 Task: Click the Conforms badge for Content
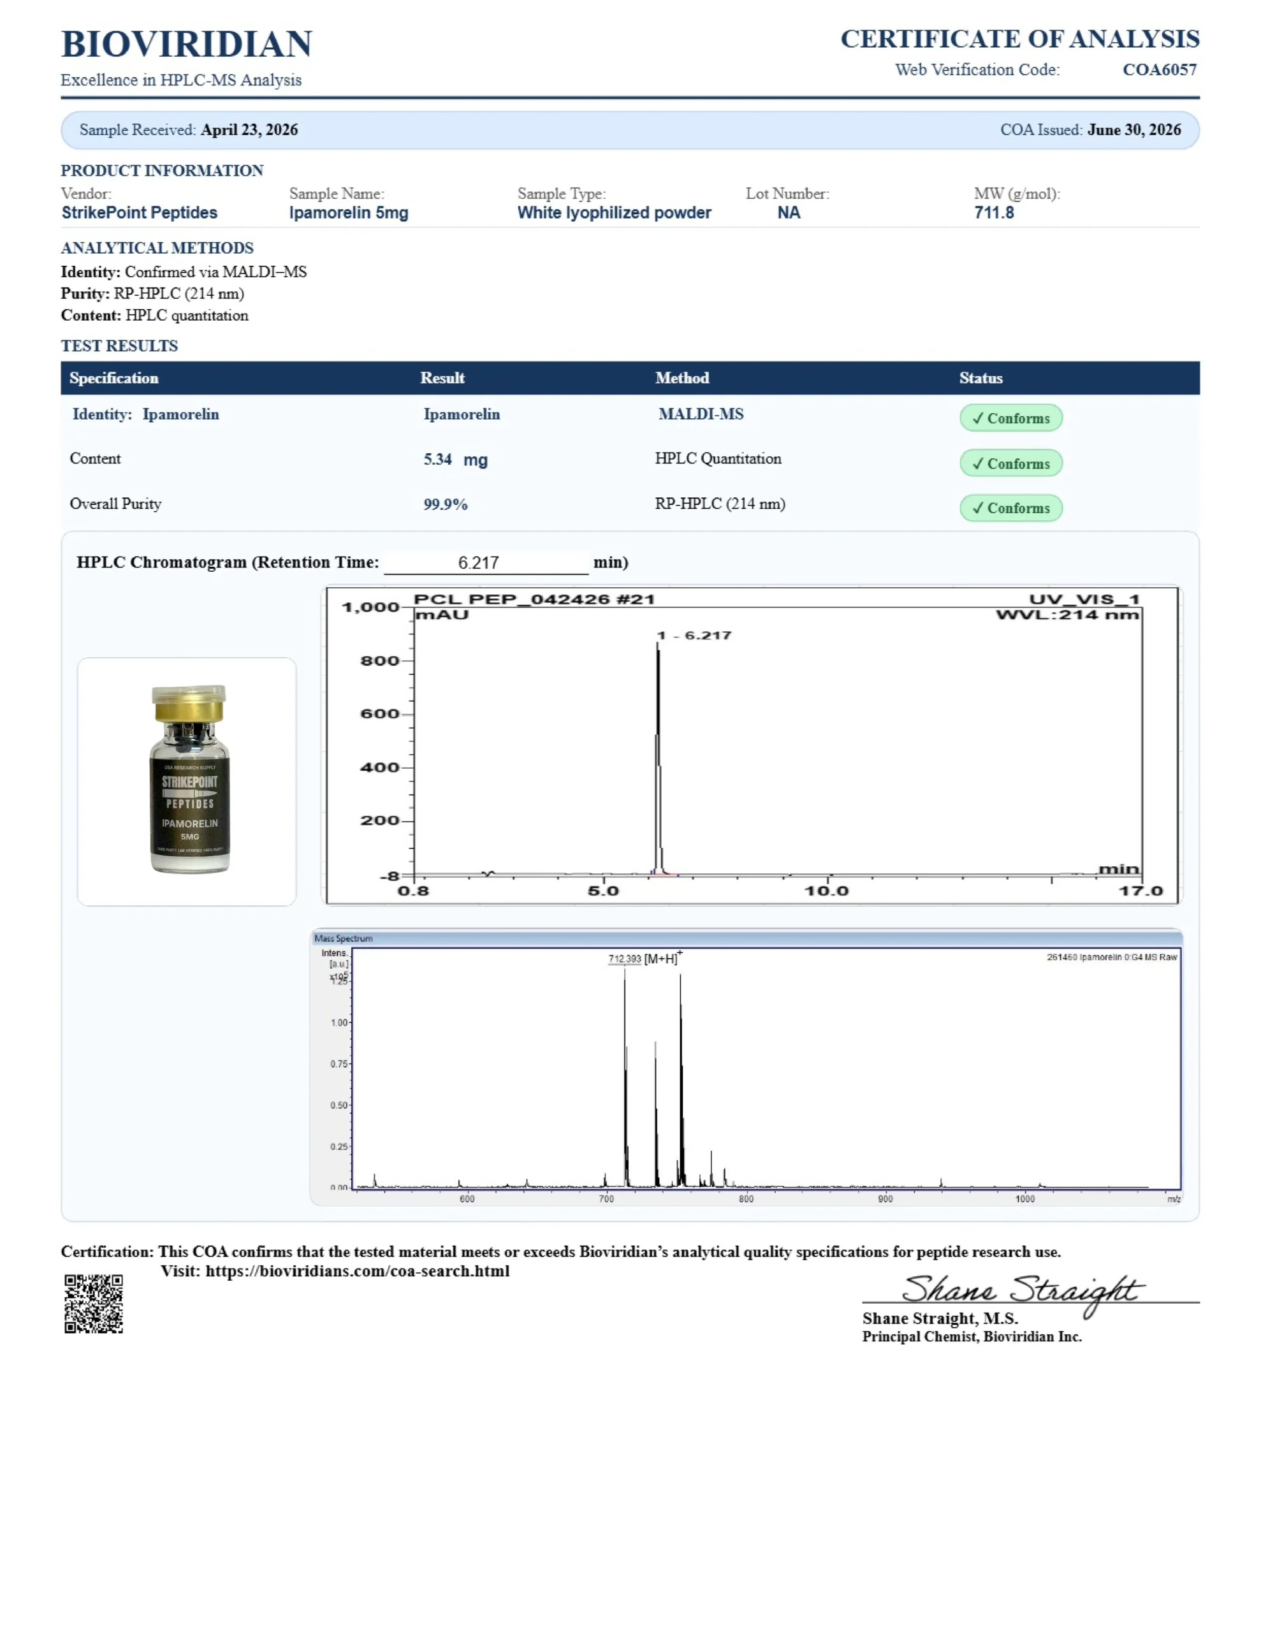(1010, 463)
